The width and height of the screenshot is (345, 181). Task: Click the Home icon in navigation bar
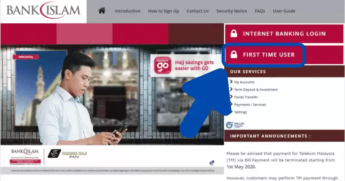click(x=102, y=11)
